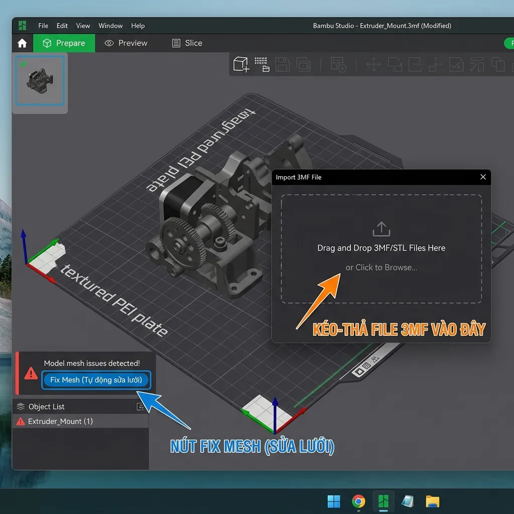Open the Window menu

[110, 26]
